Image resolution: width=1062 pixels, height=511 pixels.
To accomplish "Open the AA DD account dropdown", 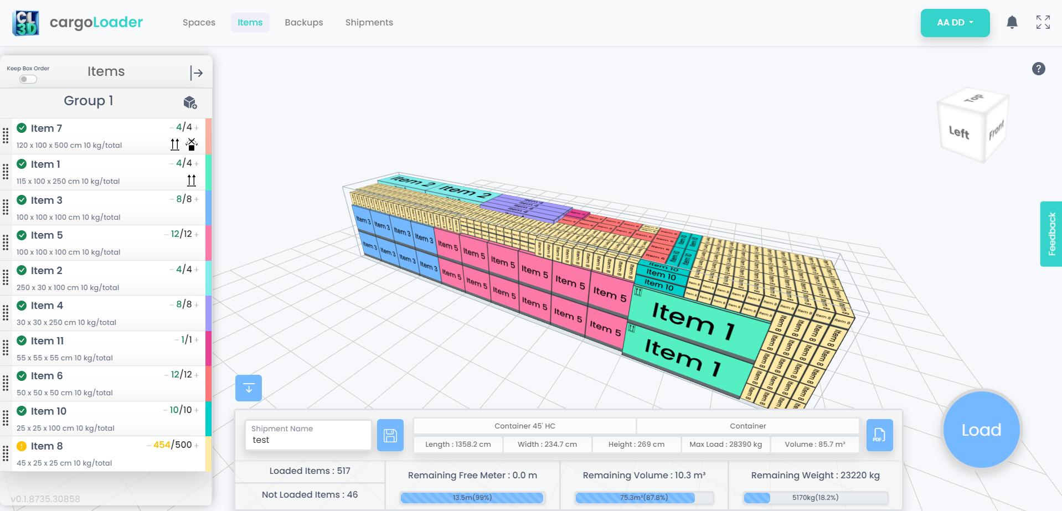I will pyautogui.click(x=955, y=23).
